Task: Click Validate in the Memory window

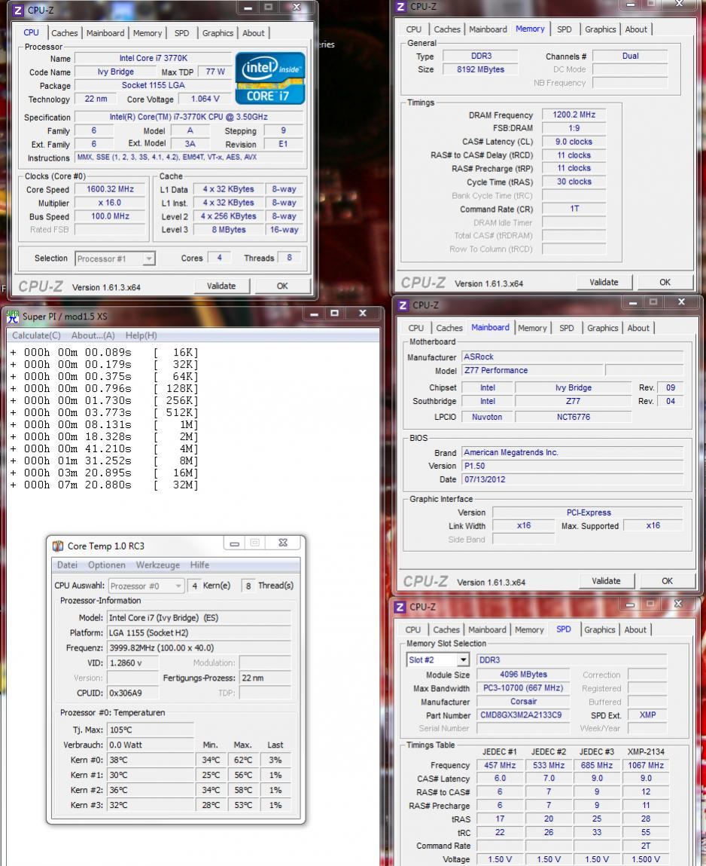Action: click(x=604, y=282)
